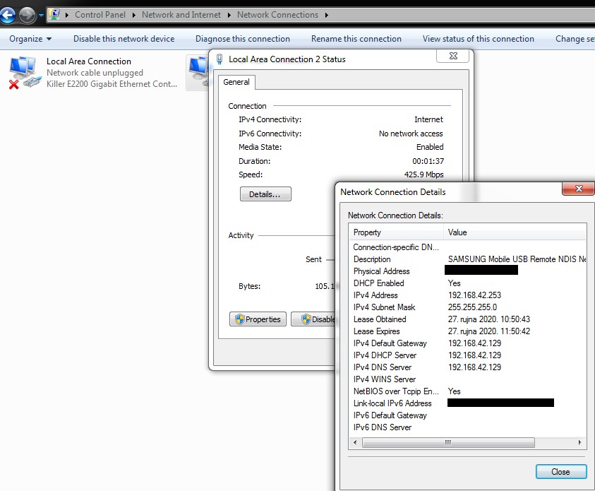
Task: Select the DHCP Enabled row
Action: click(x=467, y=283)
